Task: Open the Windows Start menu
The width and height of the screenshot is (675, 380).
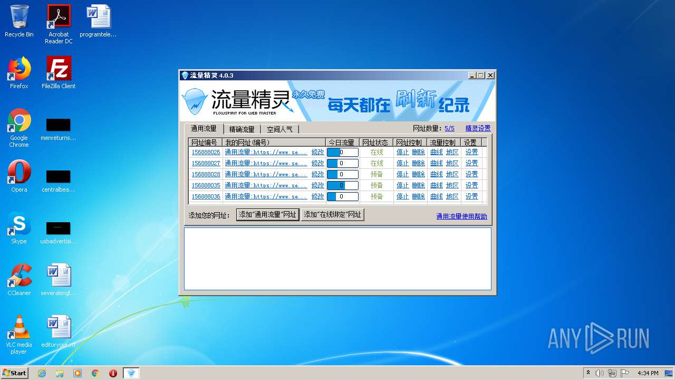Action: [15, 373]
